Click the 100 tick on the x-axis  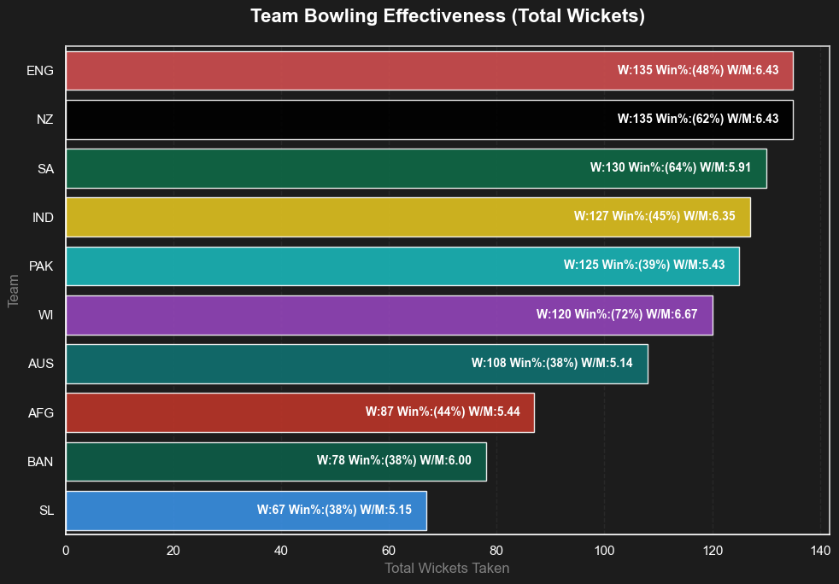click(604, 550)
